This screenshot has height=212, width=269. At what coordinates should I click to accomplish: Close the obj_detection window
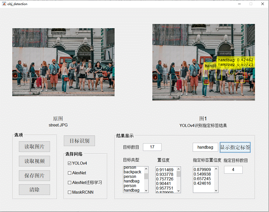pos(262,4)
